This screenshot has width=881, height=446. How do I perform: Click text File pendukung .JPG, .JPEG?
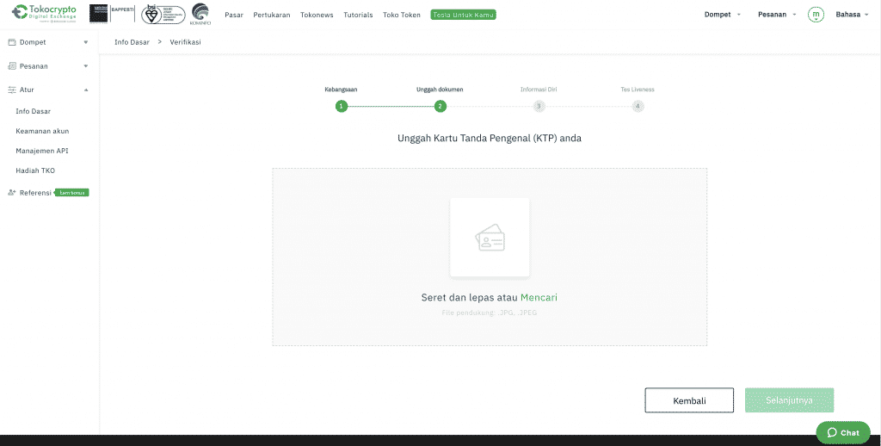pos(490,313)
